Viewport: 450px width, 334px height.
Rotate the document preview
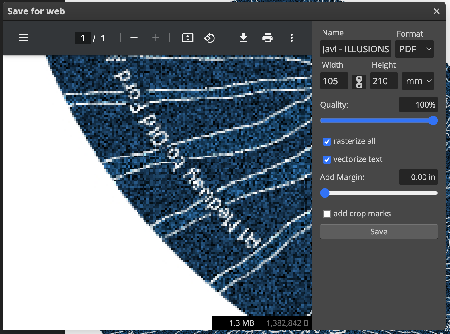click(x=210, y=38)
